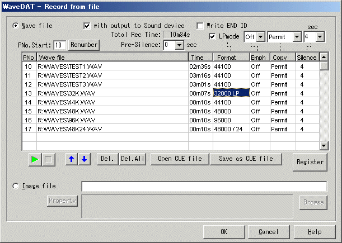Click the PNo.Start input field
The width and height of the screenshot is (342, 243).
(60, 45)
